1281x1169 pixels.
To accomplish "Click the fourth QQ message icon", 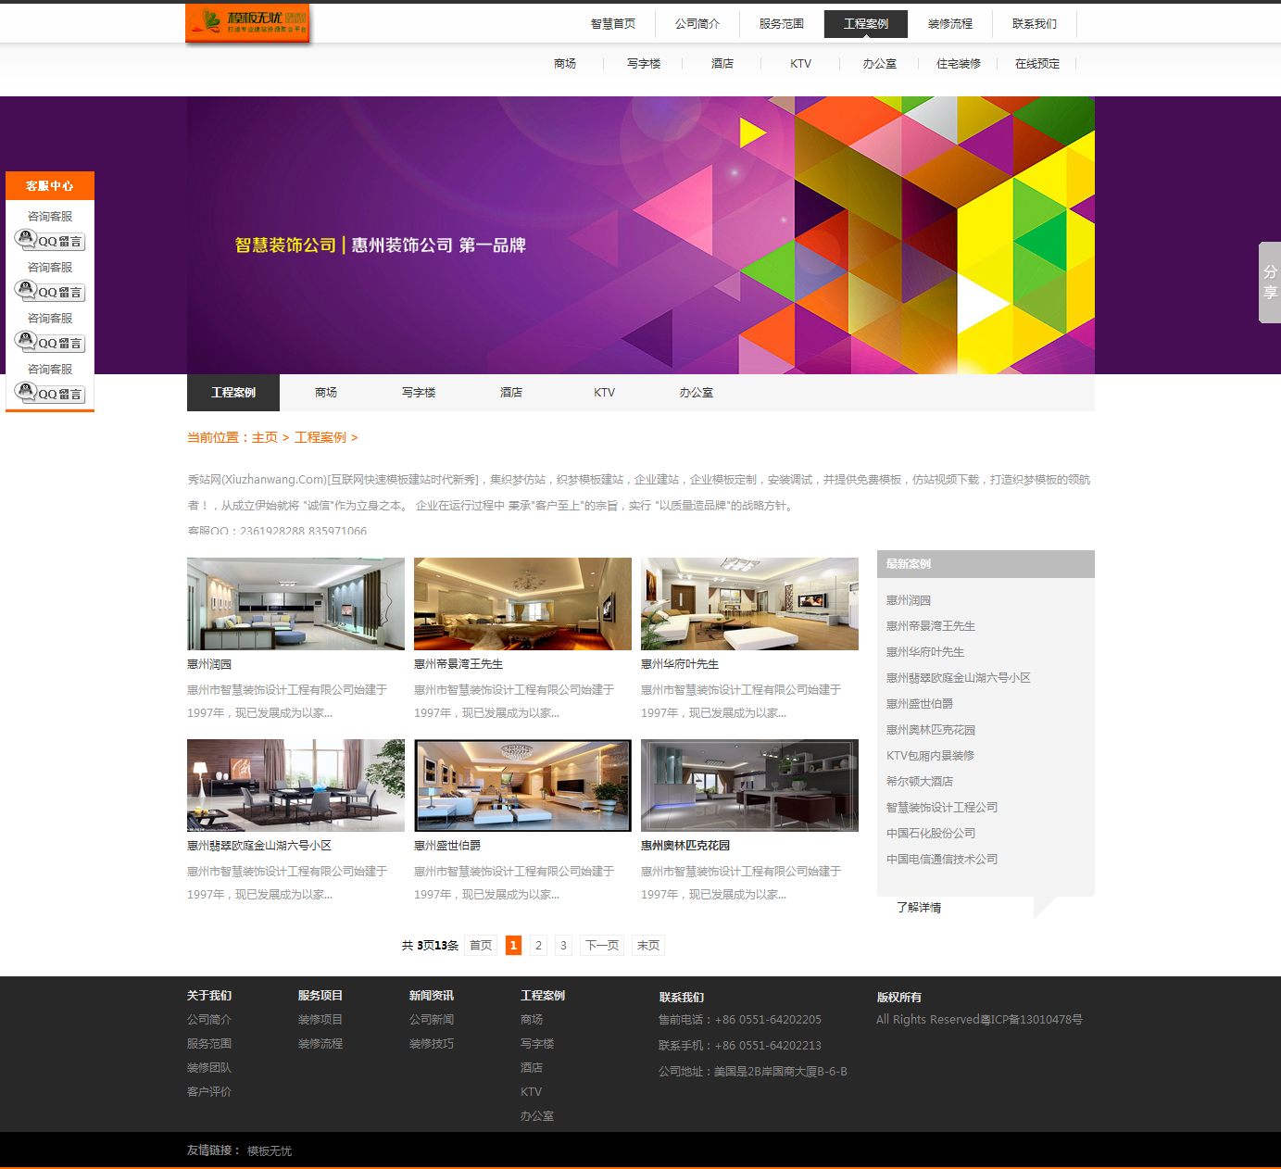I will (x=50, y=394).
